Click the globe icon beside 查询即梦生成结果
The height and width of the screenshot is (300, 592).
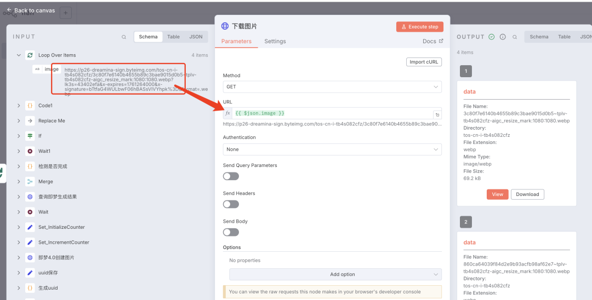[x=30, y=197]
